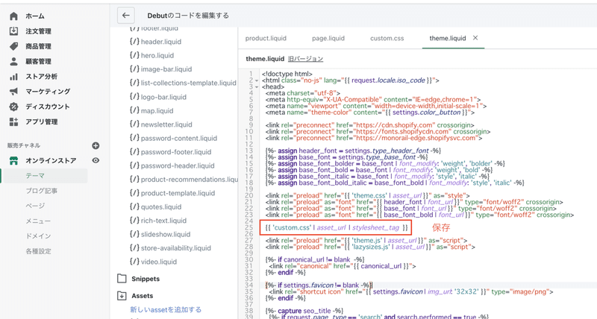Click the meta charset line 4 code
This screenshot has height=319, width=597.
[303, 93]
